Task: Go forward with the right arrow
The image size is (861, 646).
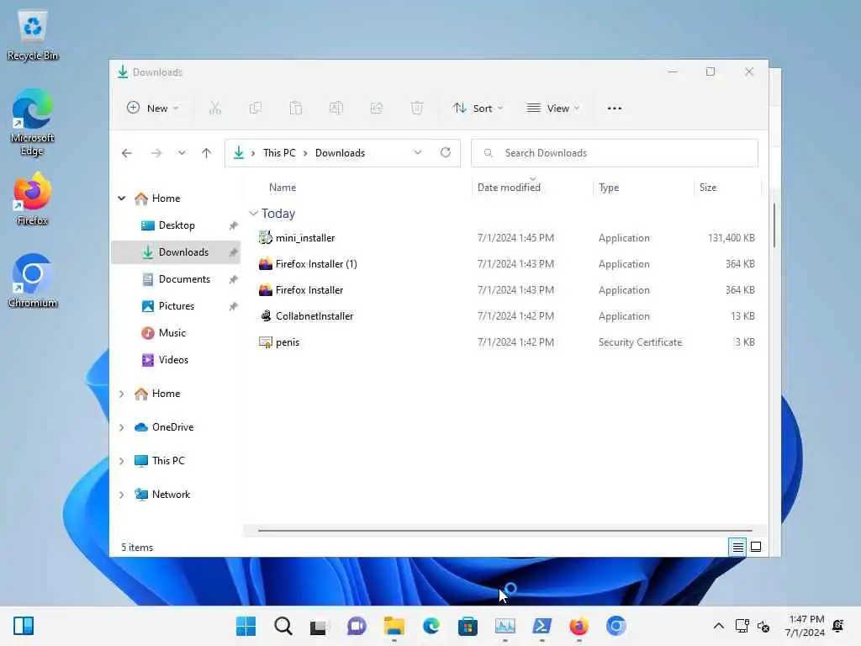Action: [x=156, y=153]
